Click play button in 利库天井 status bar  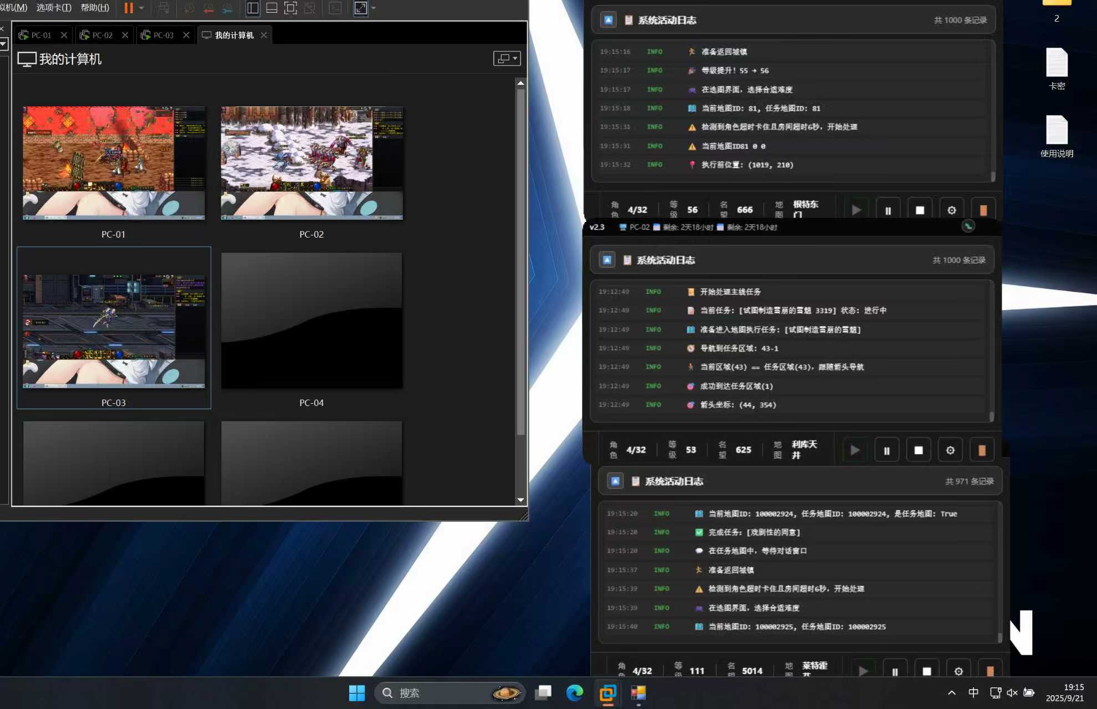(855, 450)
